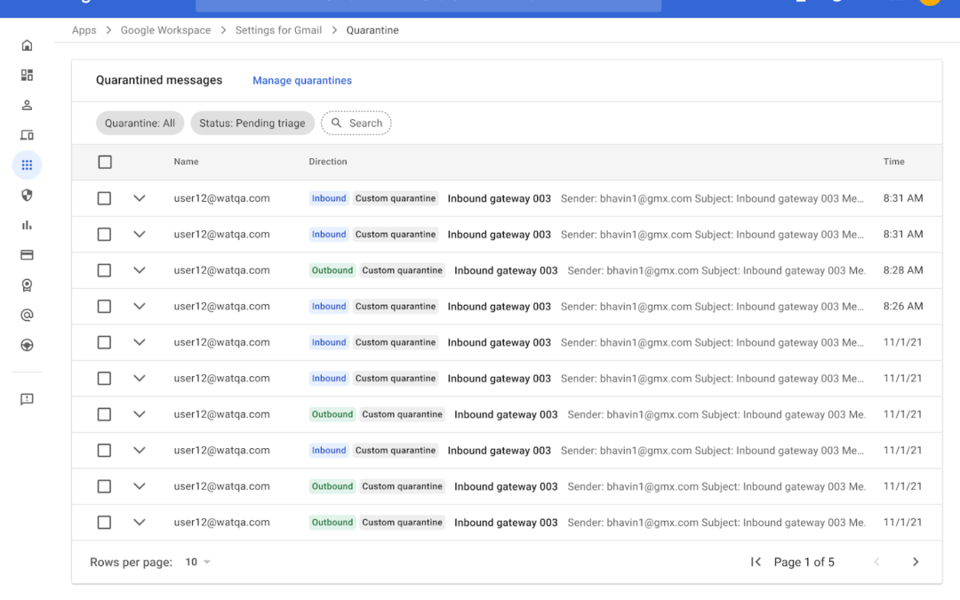Viewport: 960px width, 600px height.
Task: Click the Quarantined messages heading
Action: pyautogui.click(x=159, y=80)
